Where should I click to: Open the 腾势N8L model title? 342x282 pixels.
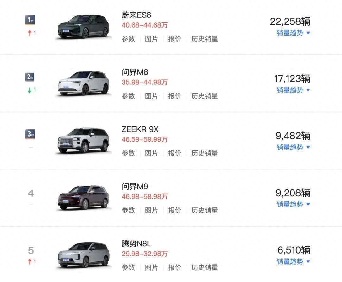tap(137, 244)
